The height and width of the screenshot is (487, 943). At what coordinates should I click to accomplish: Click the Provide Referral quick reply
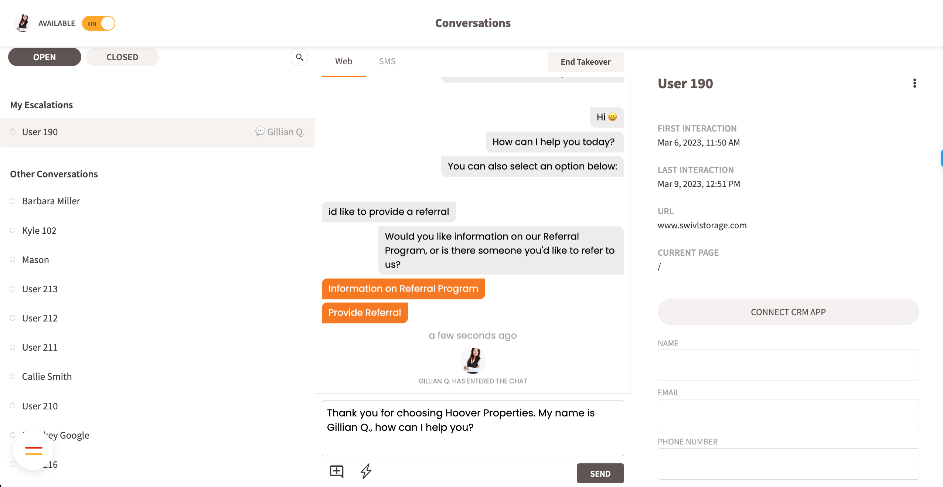point(364,313)
